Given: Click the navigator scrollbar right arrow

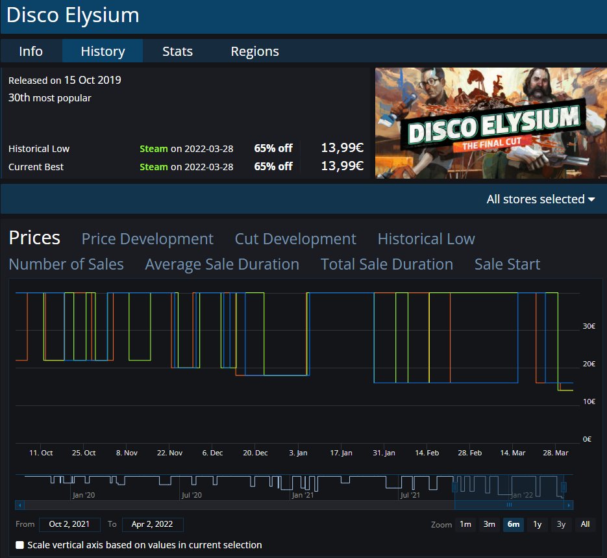Looking at the screenshot, I should tap(569, 505).
